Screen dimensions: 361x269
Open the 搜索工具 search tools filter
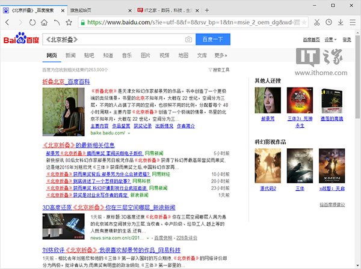[220, 70]
